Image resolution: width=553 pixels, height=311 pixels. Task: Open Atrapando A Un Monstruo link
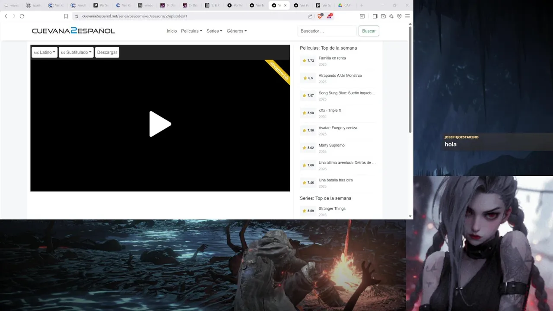(340, 76)
